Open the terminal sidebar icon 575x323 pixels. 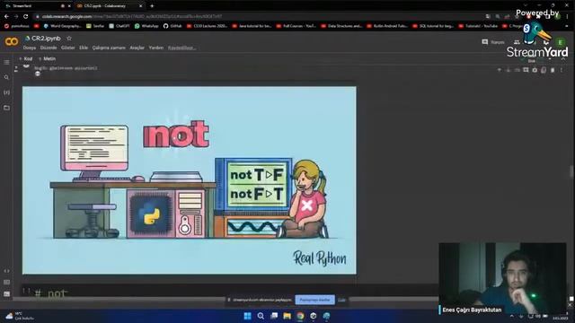pyautogui.click(x=6, y=293)
